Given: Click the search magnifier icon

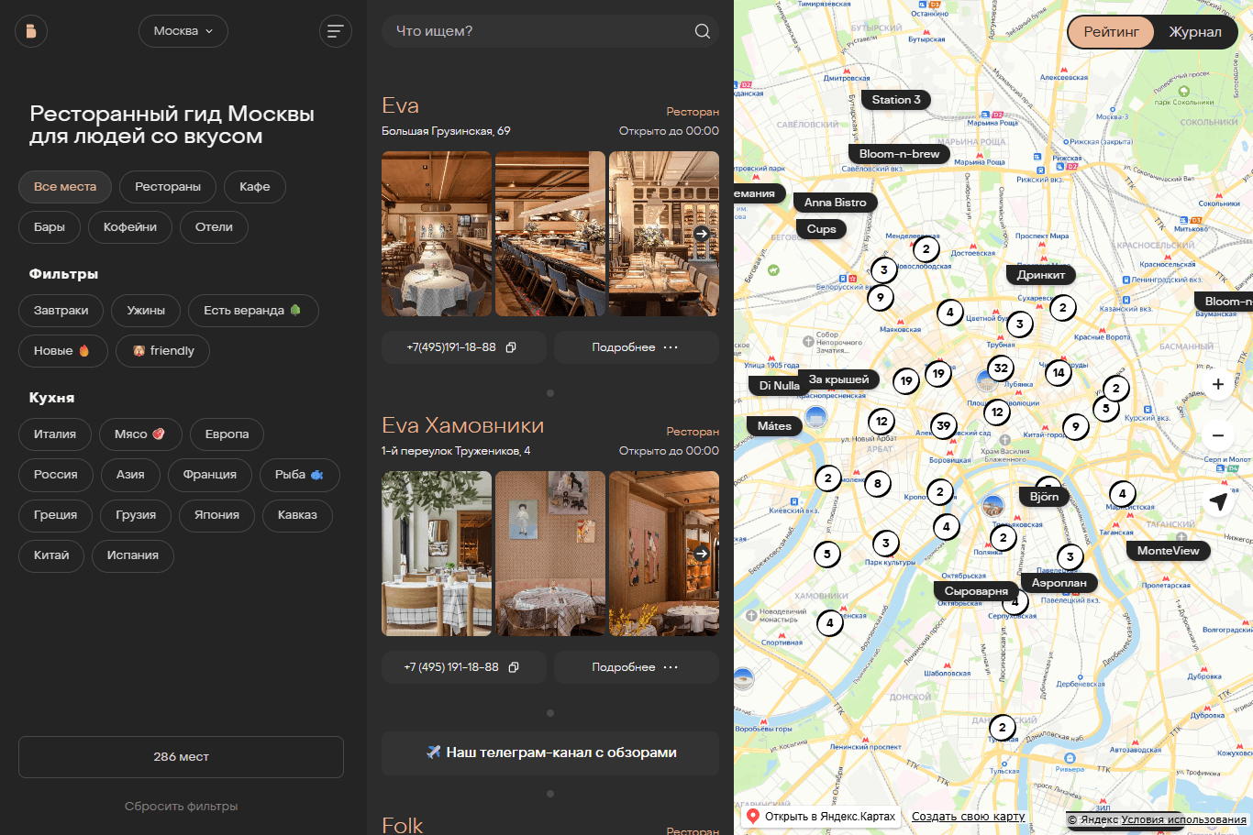Looking at the screenshot, I should pos(702,31).
